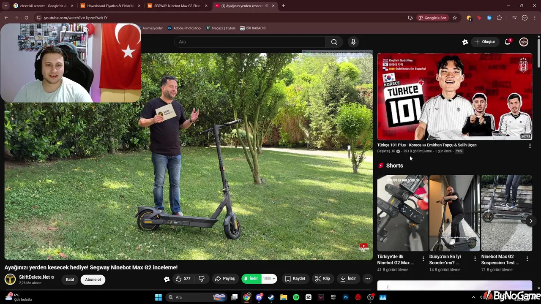Open the ShiftDelete.Net channel name link
Viewport: 541px width, 304px height.
(34, 277)
